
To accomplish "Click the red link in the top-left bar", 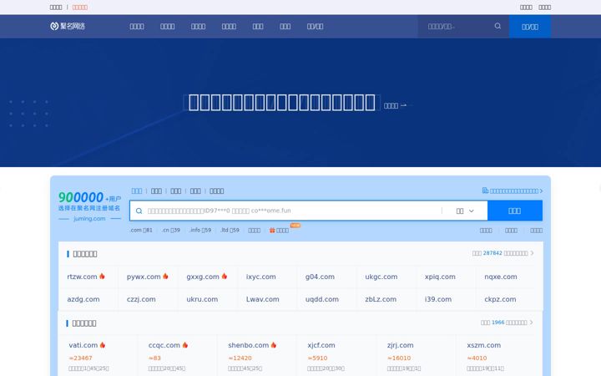I will pyautogui.click(x=80, y=8).
